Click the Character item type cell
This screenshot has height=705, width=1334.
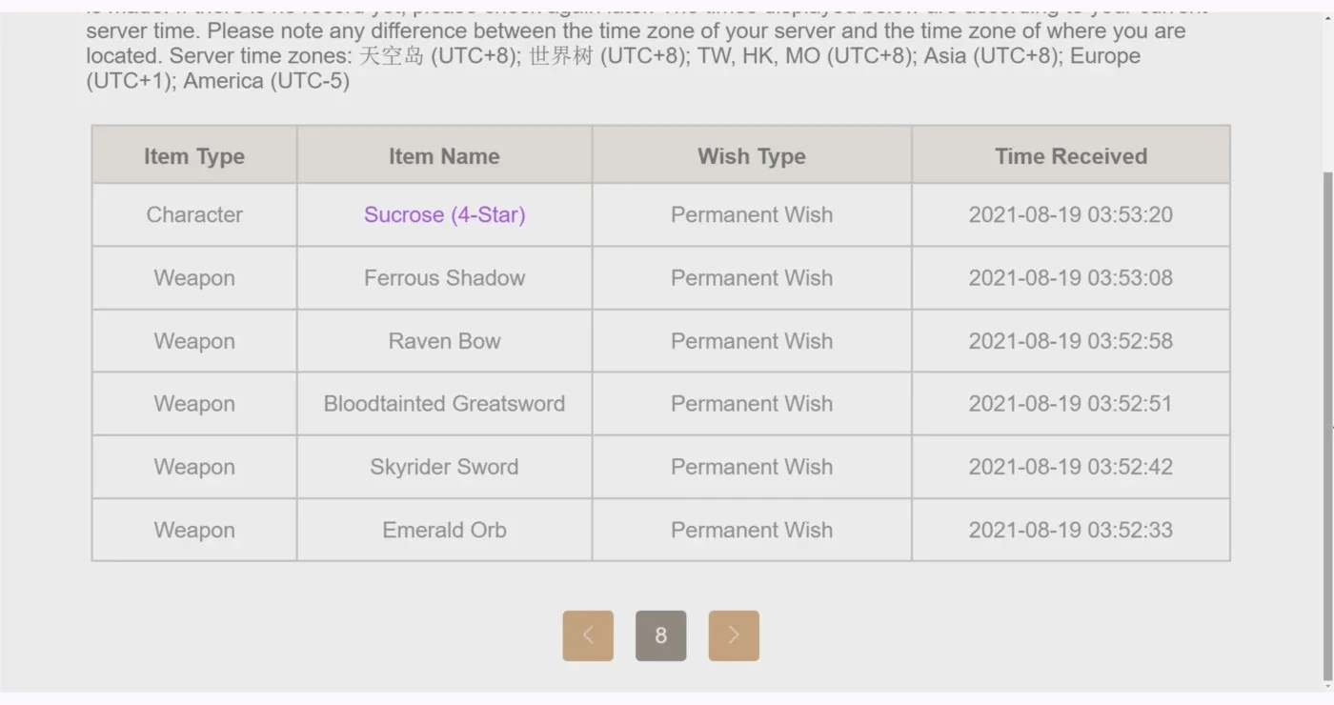194,214
